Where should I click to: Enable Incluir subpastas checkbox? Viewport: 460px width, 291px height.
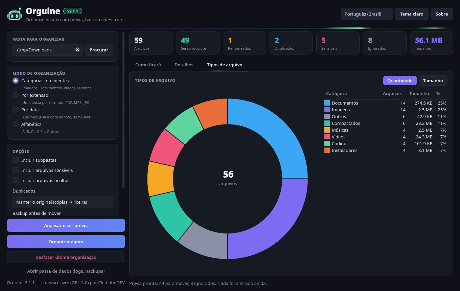point(16,160)
